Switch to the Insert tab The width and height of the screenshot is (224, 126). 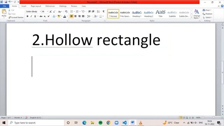[24, 6]
